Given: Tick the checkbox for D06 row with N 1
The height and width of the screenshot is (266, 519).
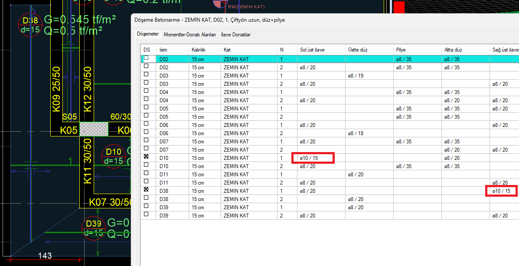Looking at the screenshot, I should [x=146, y=124].
